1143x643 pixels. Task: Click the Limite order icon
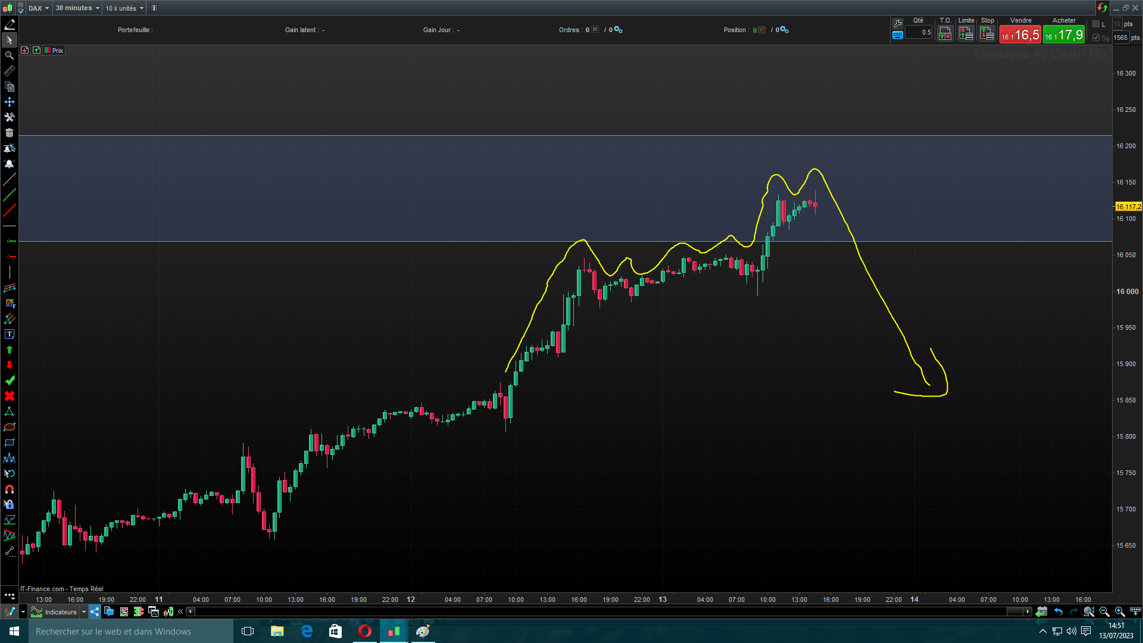tap(966, 35)
